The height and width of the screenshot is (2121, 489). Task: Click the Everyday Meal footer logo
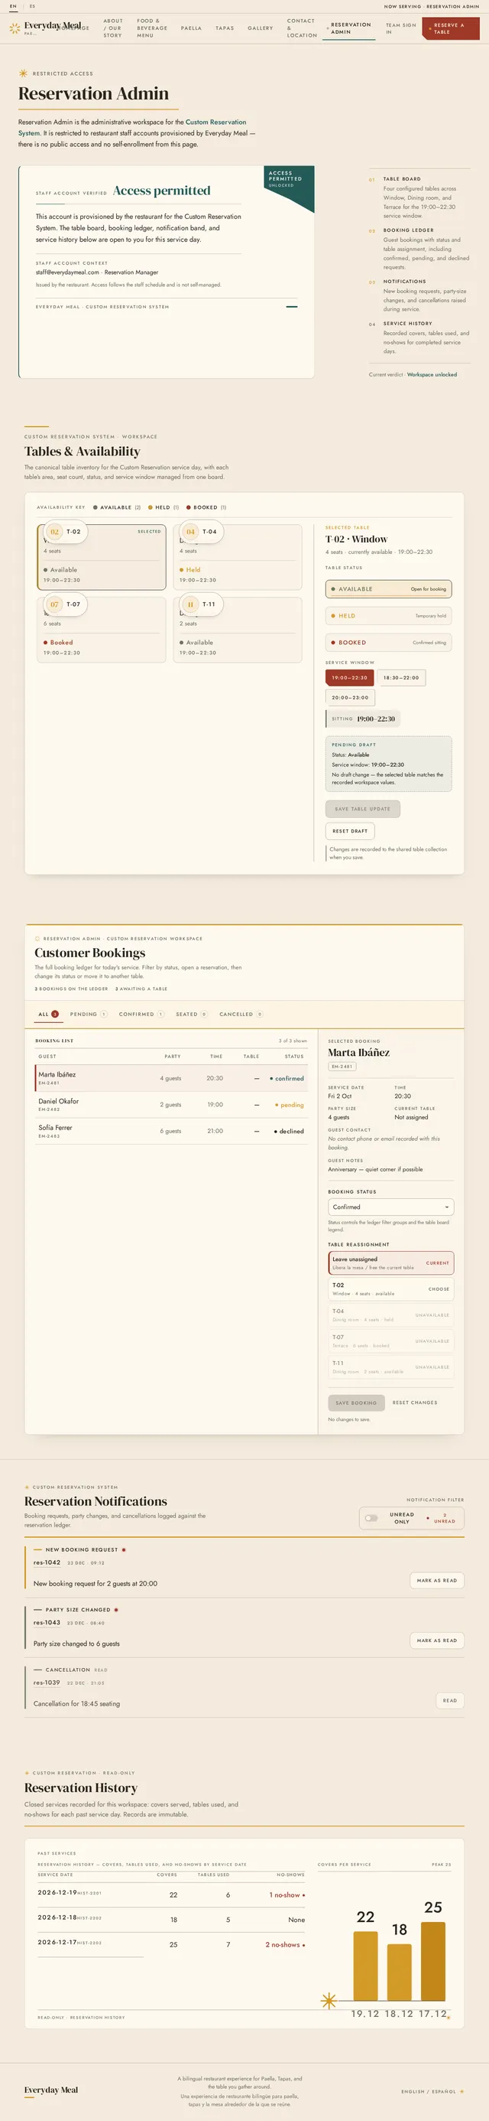click(51, 2090)
